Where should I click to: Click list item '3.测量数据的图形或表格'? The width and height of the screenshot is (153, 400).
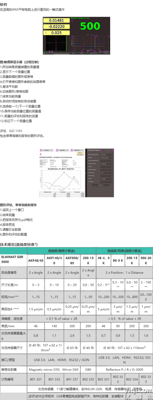(17, 77)
